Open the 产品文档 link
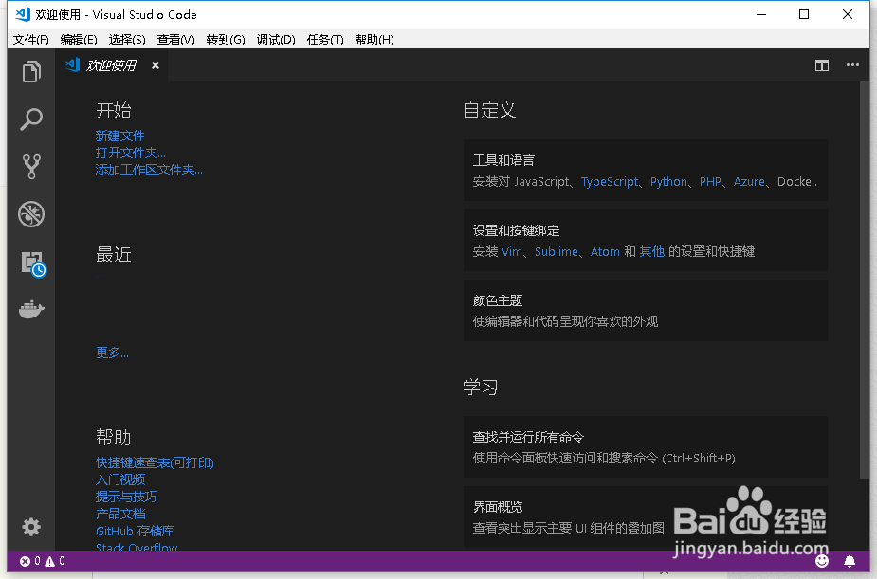877x579 pixels. click(120, 514)
